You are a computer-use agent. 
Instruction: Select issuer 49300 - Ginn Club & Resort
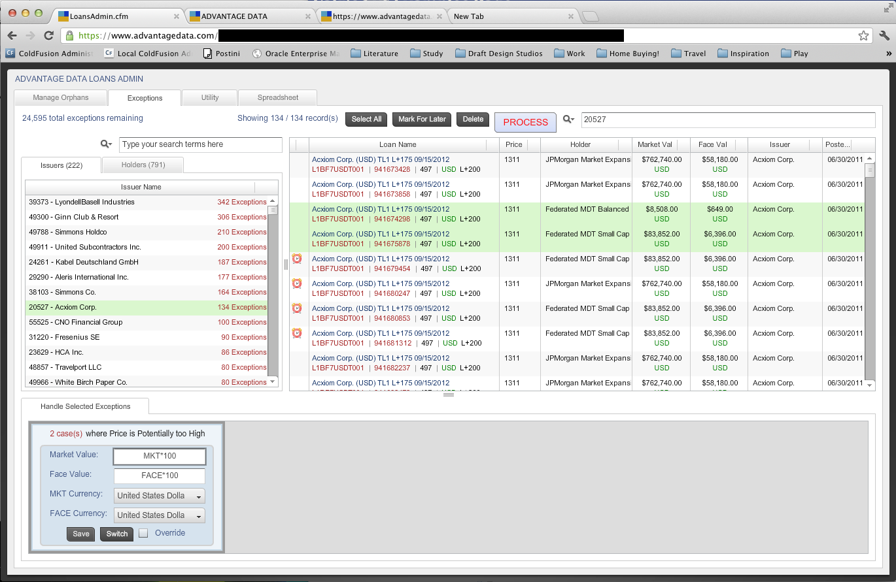click(x=146, y=217)
